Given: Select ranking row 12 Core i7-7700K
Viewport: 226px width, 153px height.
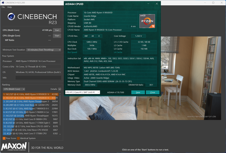Looking at the screenshot, I should 30,134.
